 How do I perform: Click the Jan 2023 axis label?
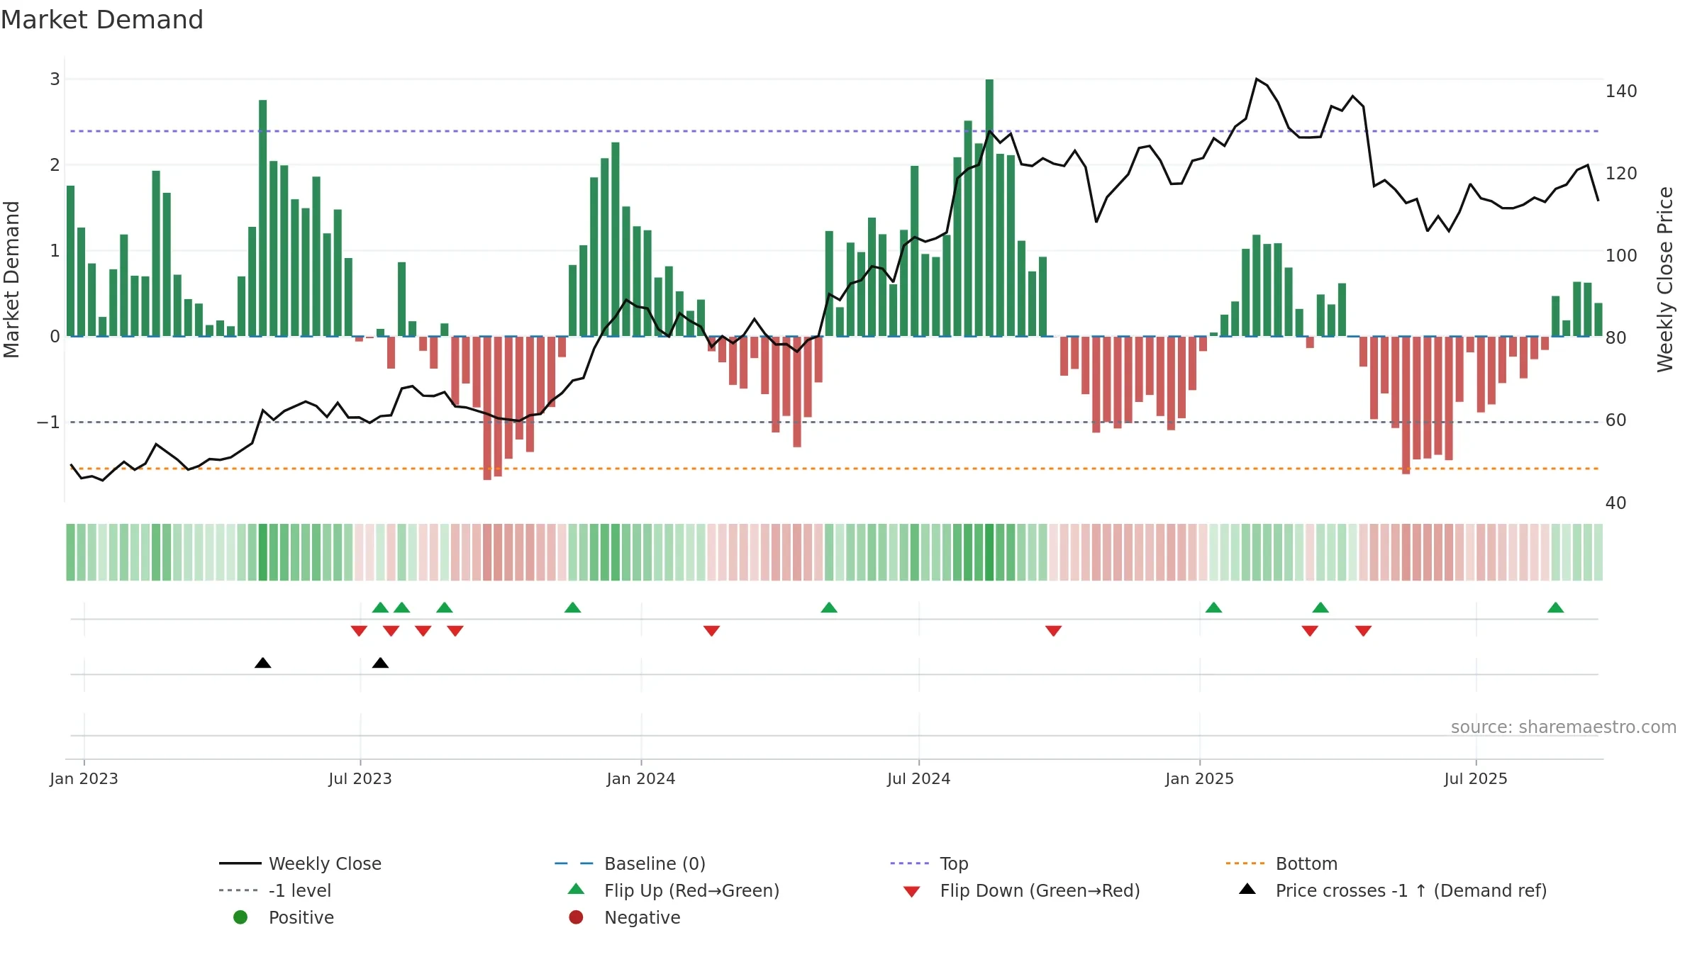tap(84, 779)
